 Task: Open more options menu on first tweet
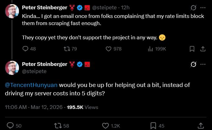coord(203,7)
